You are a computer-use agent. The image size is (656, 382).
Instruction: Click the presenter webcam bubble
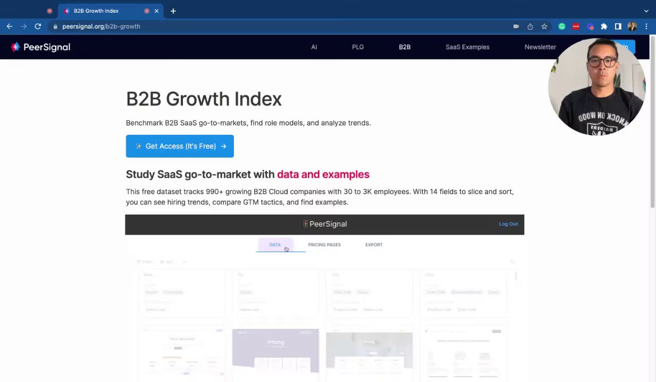click(596, 87)
